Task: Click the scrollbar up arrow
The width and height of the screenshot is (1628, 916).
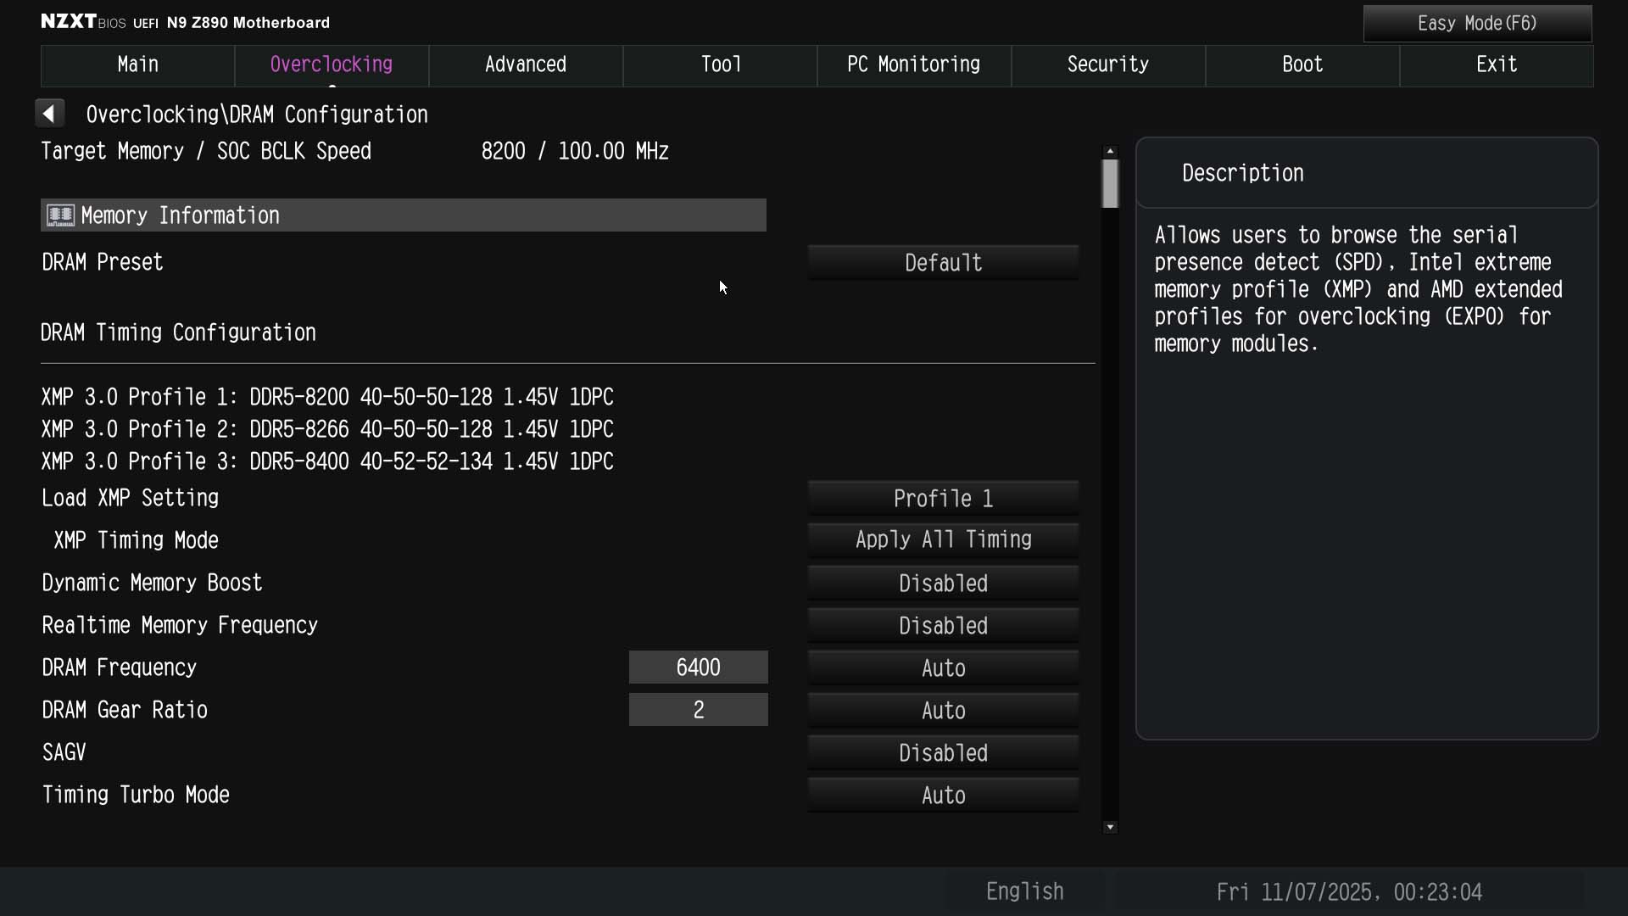Action: tap(1110, 151)
